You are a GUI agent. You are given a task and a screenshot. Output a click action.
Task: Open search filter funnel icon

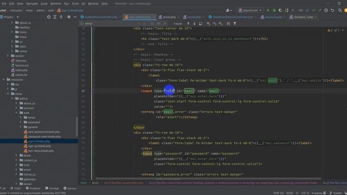pos(235,23)
